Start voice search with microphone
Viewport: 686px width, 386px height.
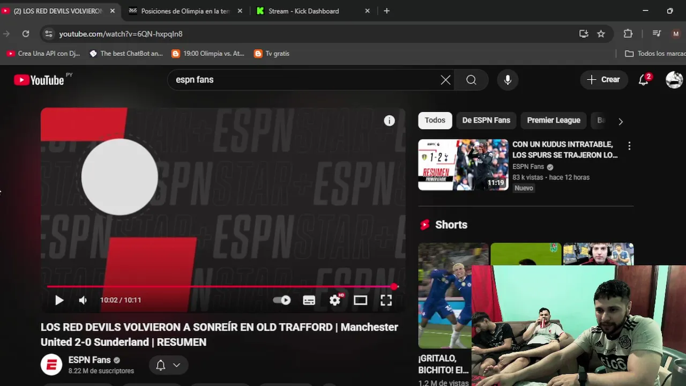click(508, 80)
